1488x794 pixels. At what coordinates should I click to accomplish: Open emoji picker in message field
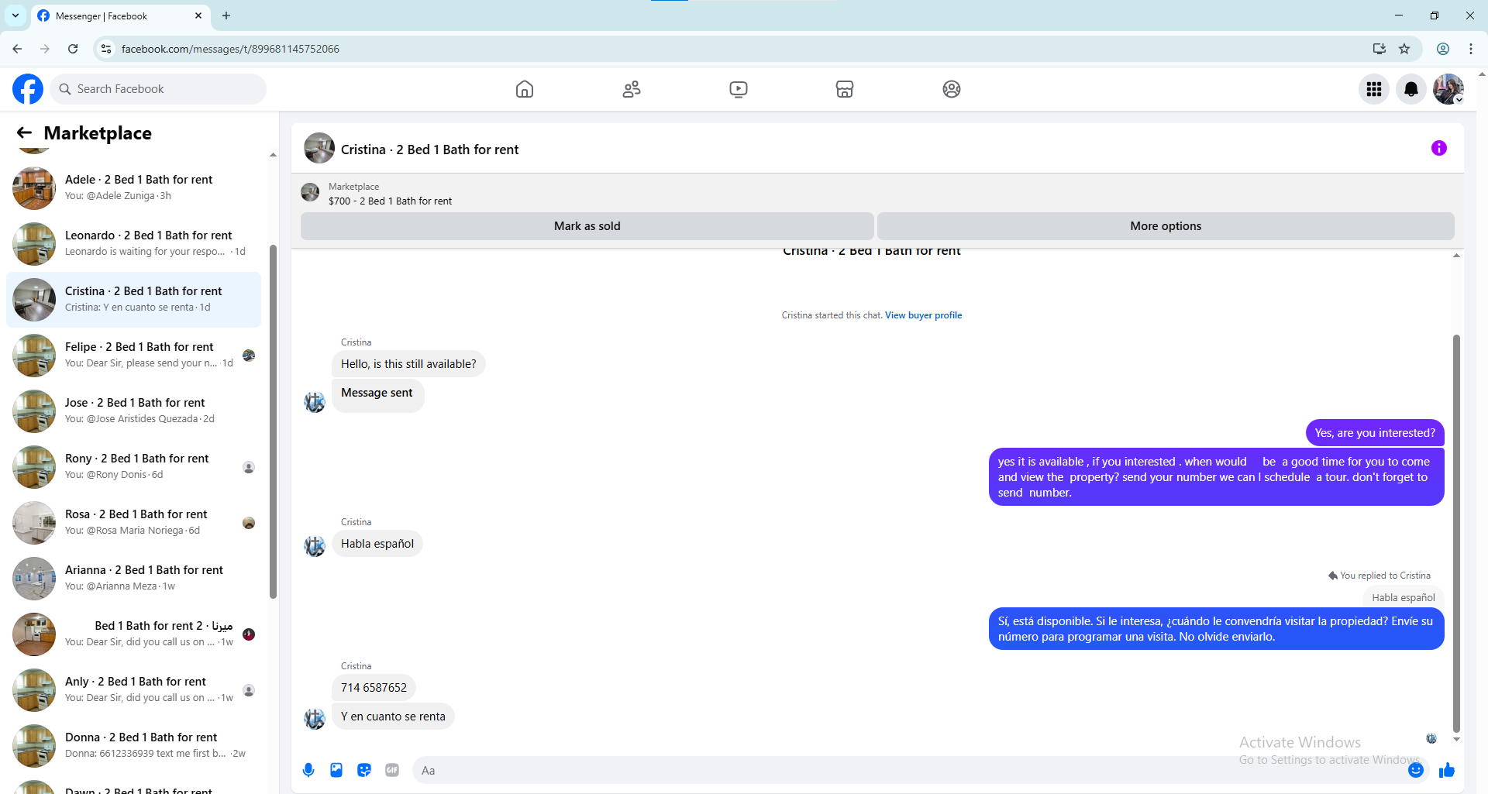click(1416, 770)
